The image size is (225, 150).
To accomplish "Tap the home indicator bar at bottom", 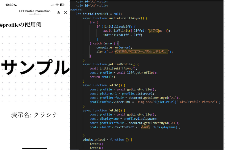I will point(35,148).
